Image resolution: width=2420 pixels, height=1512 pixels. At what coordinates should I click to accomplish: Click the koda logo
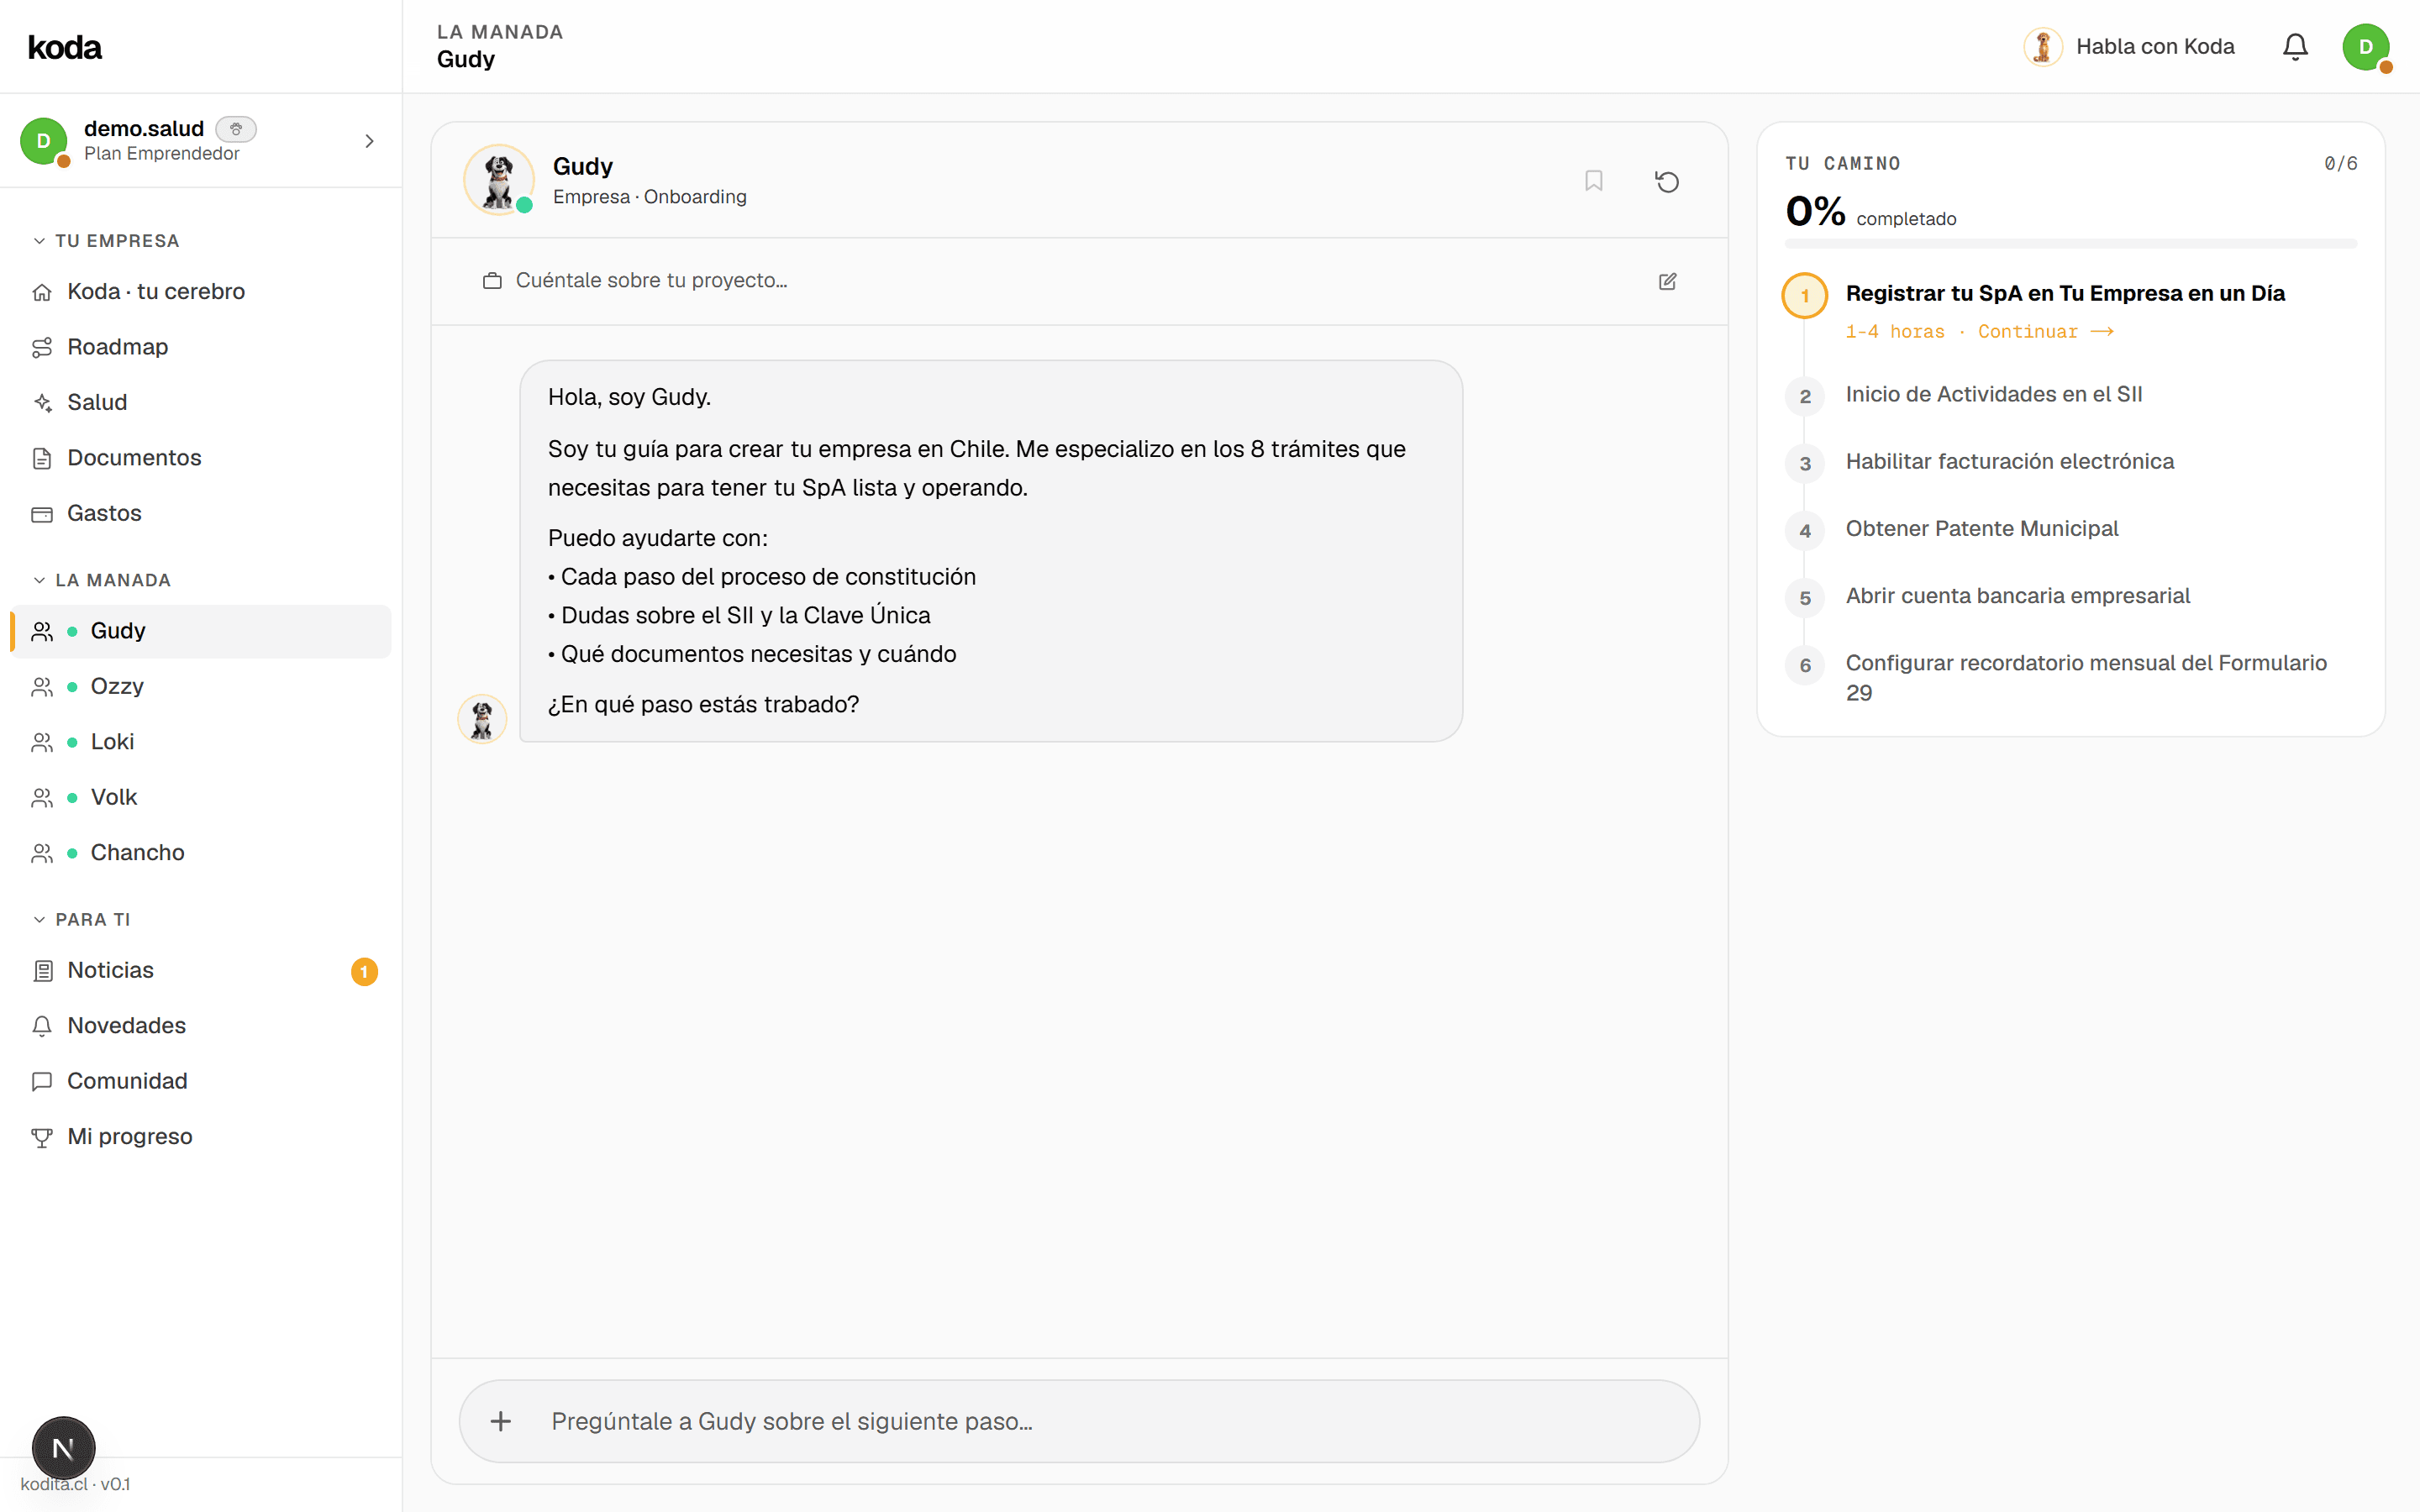65,47
